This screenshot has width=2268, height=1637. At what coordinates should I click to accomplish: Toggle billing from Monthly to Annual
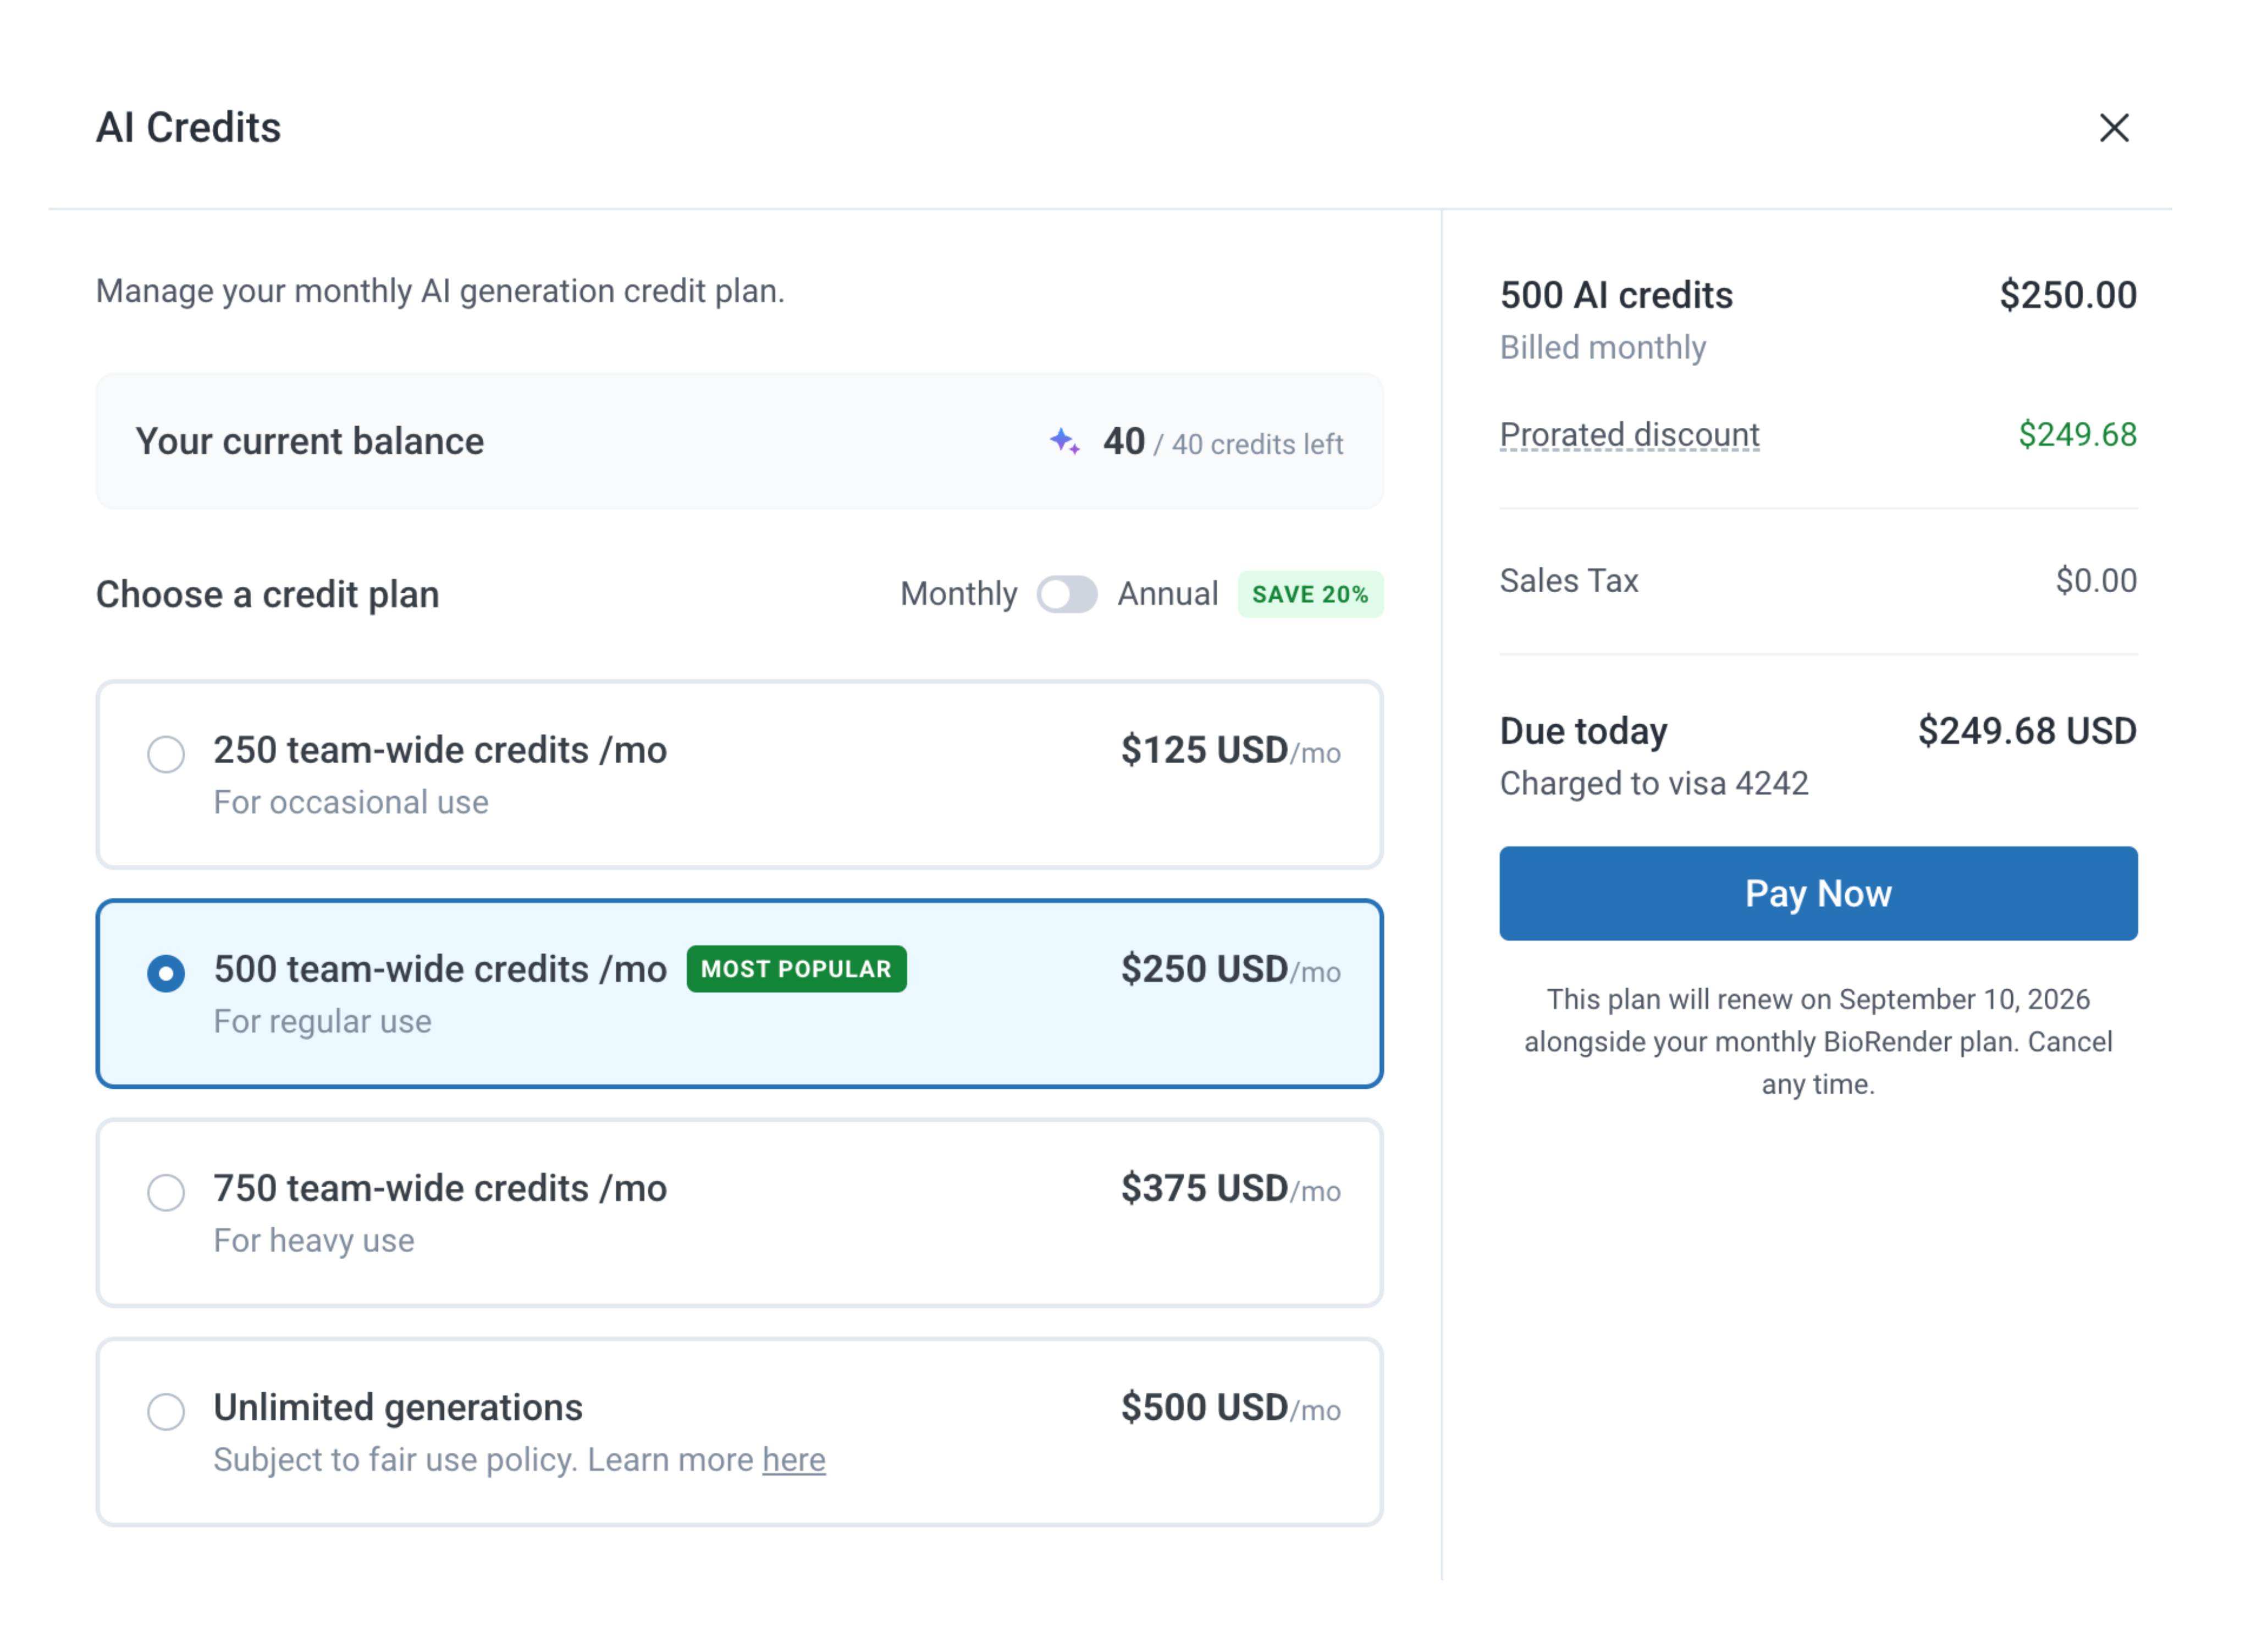1066,594
